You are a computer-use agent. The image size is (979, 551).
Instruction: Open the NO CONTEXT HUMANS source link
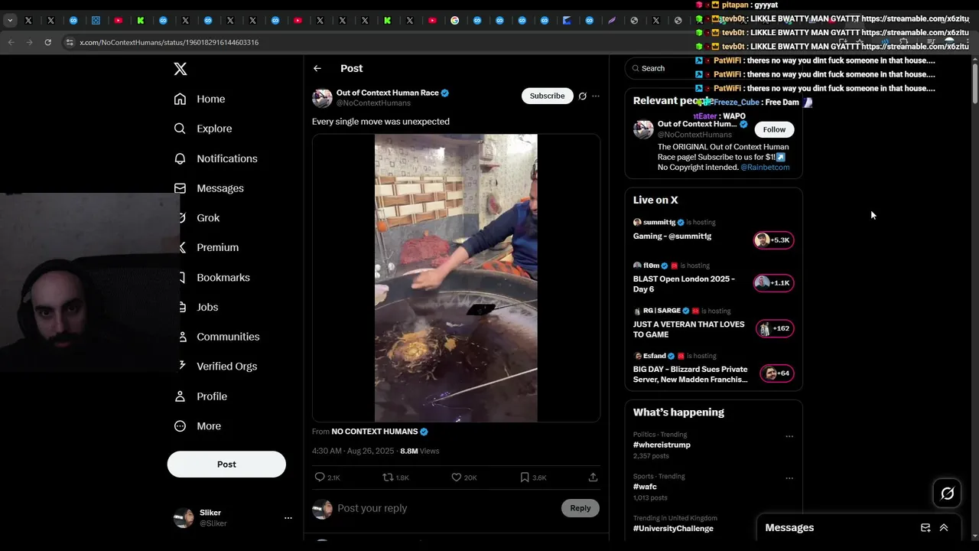pos(375,432)
